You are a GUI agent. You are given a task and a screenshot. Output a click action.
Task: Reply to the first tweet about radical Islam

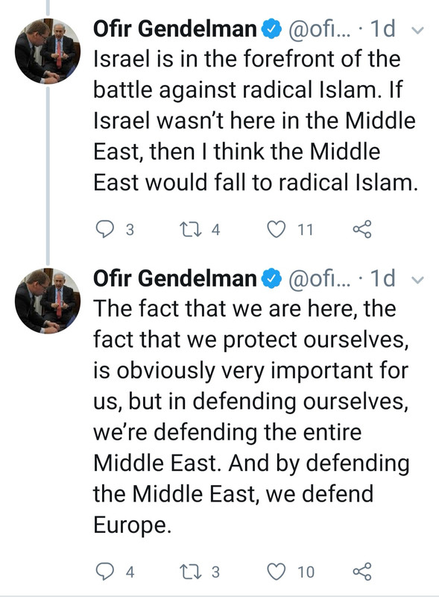104,229
